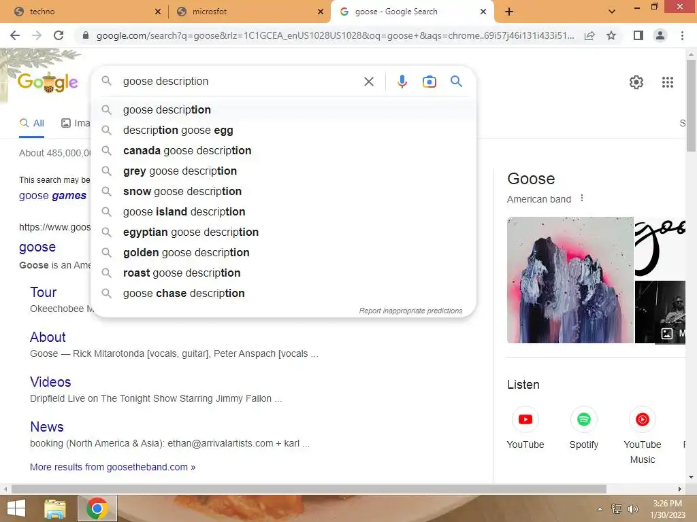Screen dimensions: 697x522
Task: Open Goose band options three-dot menu
Action: pyautogui.click(x=581, y=198)
